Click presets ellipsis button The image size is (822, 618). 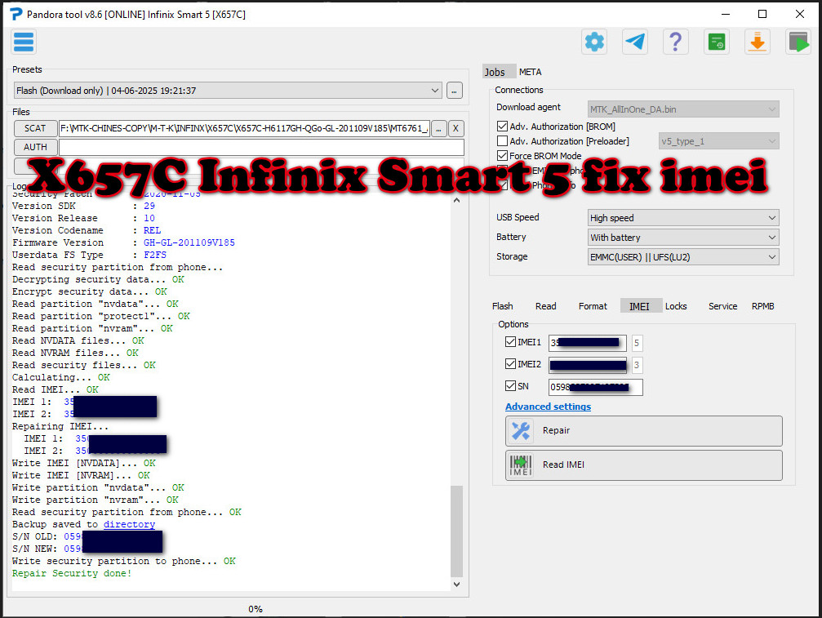(454, 90)
